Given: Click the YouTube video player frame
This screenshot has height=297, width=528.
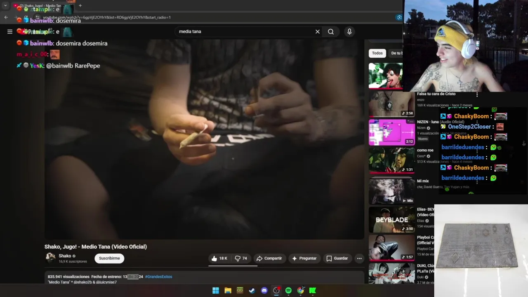Looking at the screenshot, I should 204,139.
